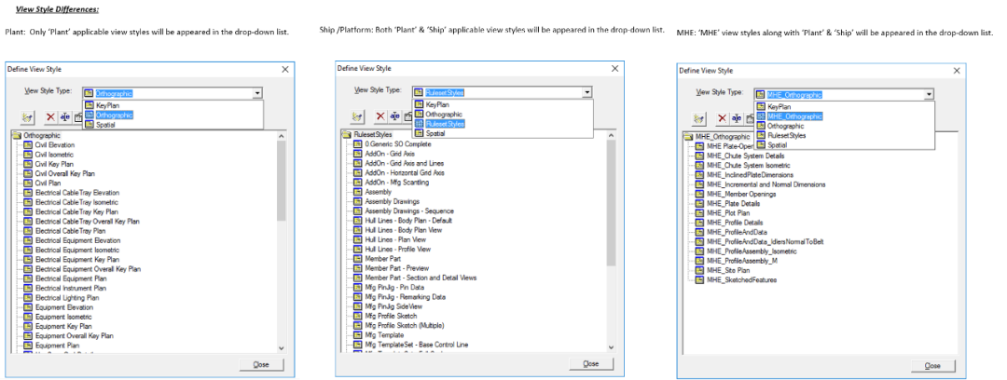Select MHE_SketchedFeatures item

click(741, 279)
